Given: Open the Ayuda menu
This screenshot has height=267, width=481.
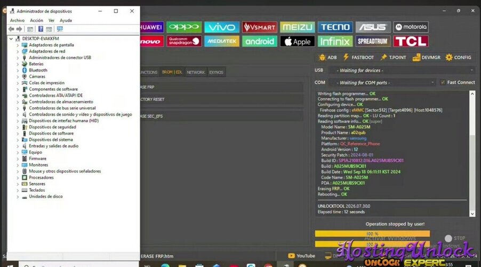Looking at the screenshot, I should click(66, 20).
